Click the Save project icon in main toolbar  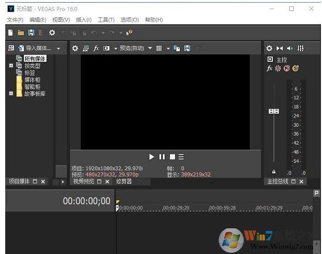coord(31,32)
